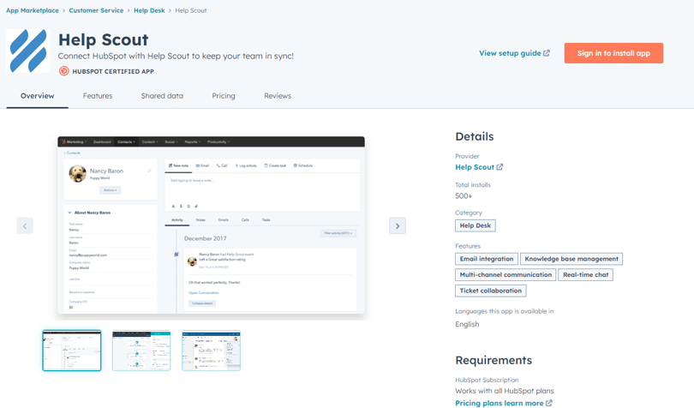Open the Overview tab

coord(37,96)
